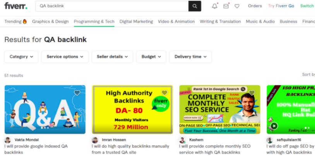Screen dimensions: 315x156
Task: Open Complete Monthly SEO Service thumbnail
Action: 220,110
